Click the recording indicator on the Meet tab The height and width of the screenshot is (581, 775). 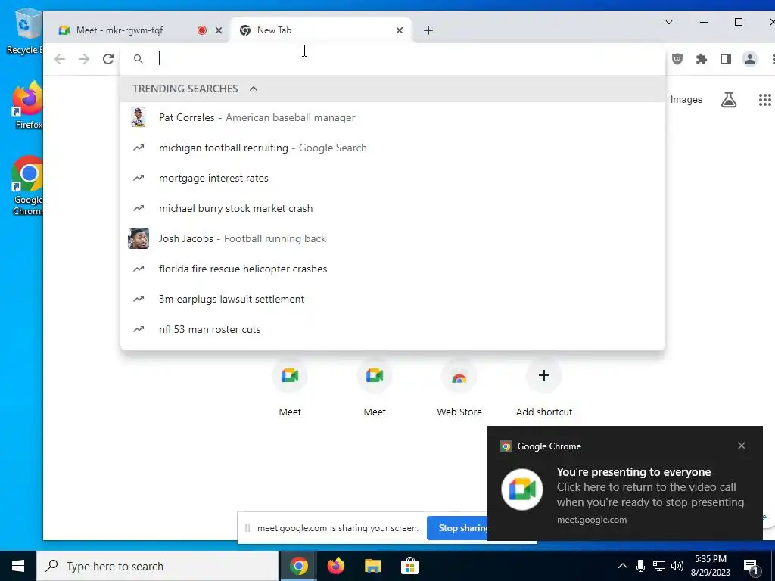(201, 30)
